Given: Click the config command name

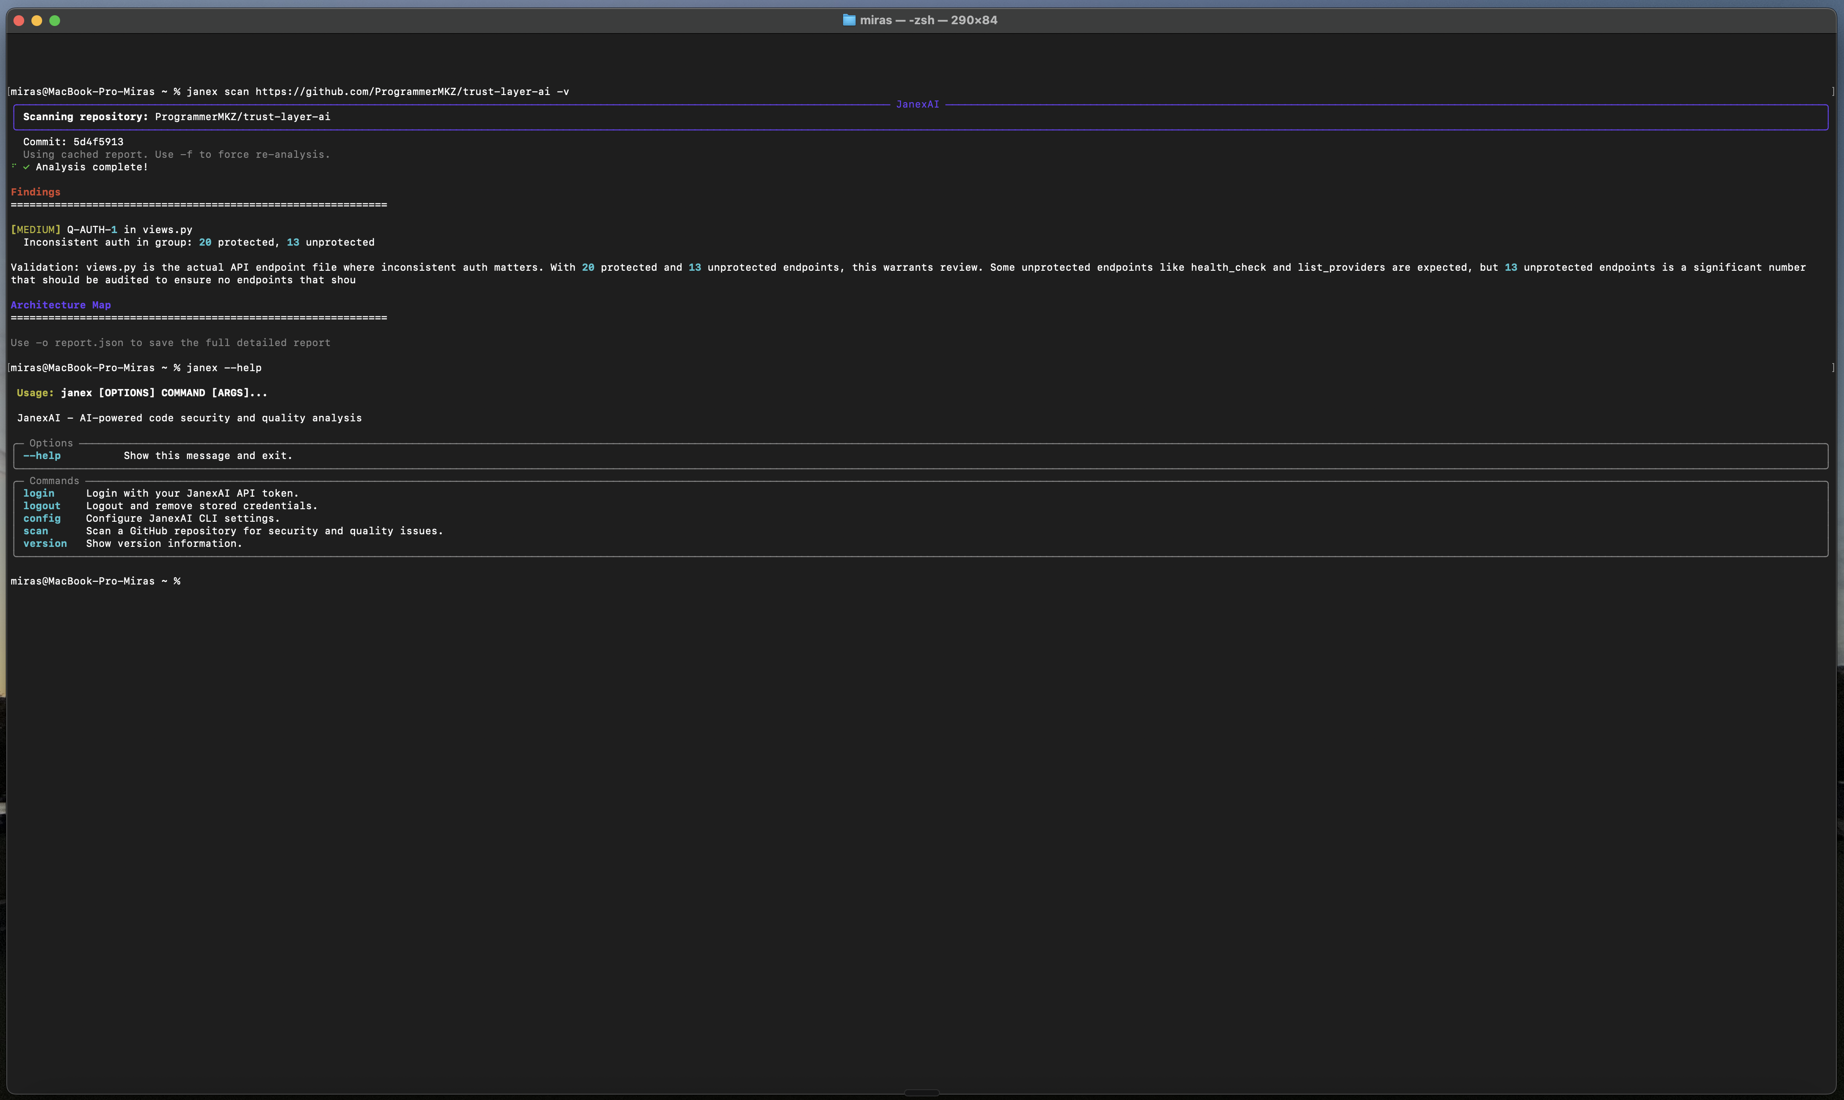Looking at the screenshot, I should (42, 519).
